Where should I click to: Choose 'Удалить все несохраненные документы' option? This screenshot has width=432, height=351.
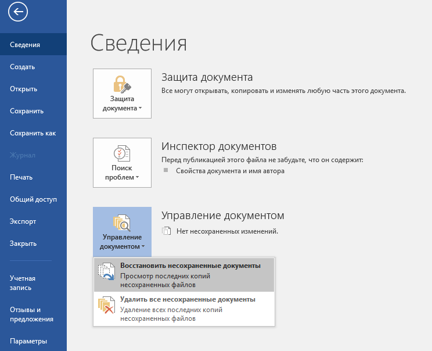point(188,300)
